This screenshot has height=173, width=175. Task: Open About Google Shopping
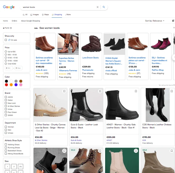coord(31,21)
